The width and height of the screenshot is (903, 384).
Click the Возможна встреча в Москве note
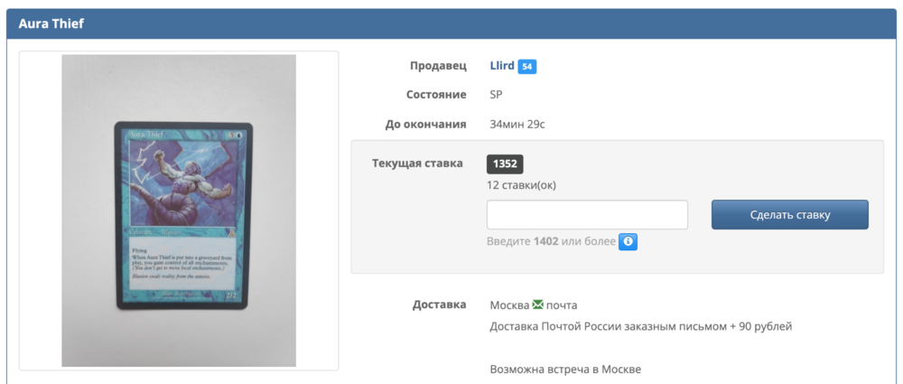[x=565, y=370]
